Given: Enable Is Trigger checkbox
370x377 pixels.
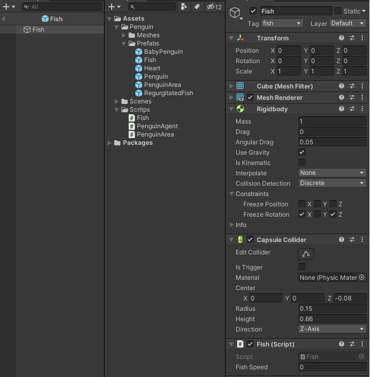Looking at the screenshot, I should (x=302, y=267).
